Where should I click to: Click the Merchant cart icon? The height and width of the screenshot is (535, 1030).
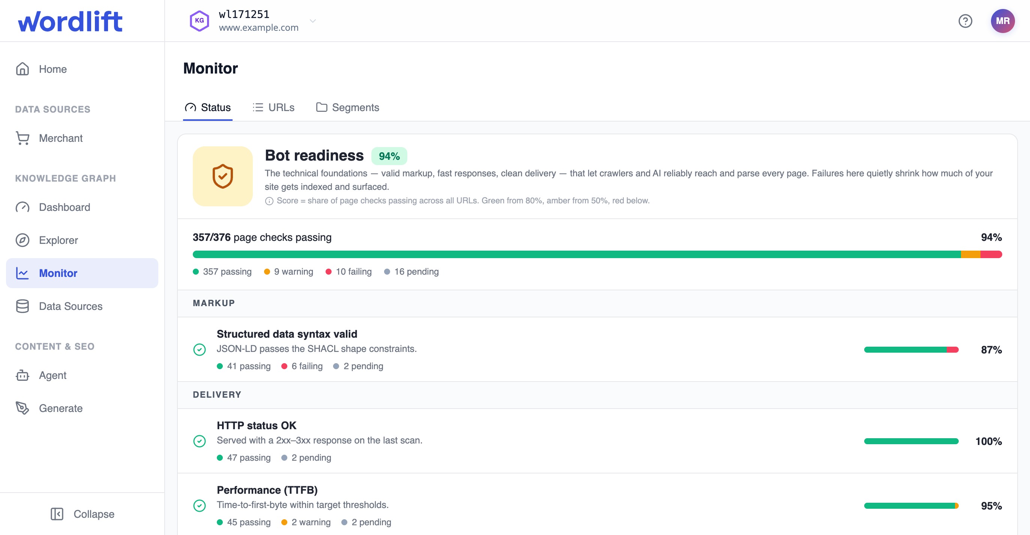pyautogui.click(x=23, y=138)
